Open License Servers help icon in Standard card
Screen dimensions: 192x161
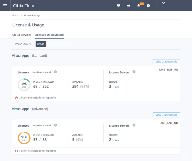point(134,72)
